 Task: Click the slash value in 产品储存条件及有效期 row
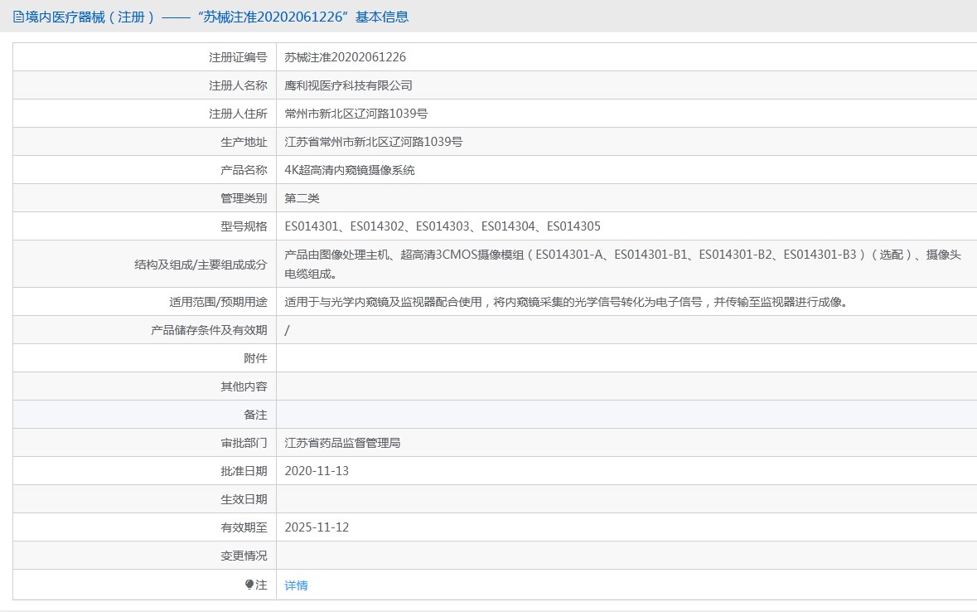288,330
